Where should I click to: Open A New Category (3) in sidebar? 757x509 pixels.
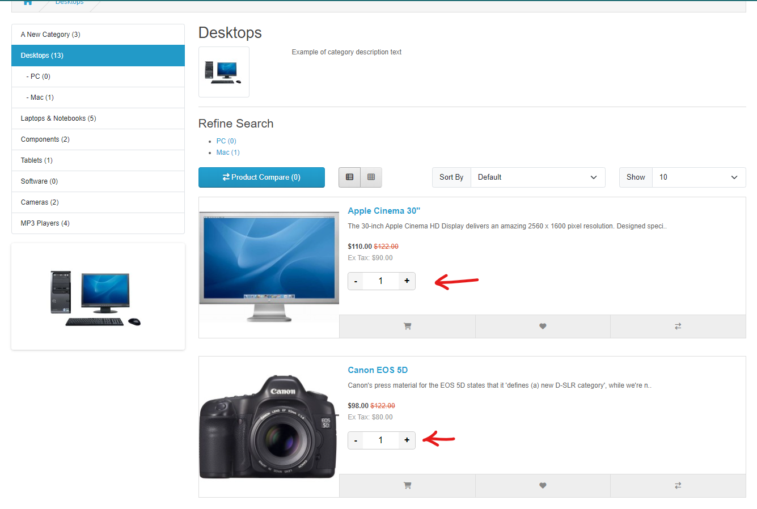[98, 35]
